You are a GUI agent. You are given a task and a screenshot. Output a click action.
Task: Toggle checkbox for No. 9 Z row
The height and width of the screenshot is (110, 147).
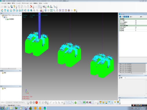point(119,68)
